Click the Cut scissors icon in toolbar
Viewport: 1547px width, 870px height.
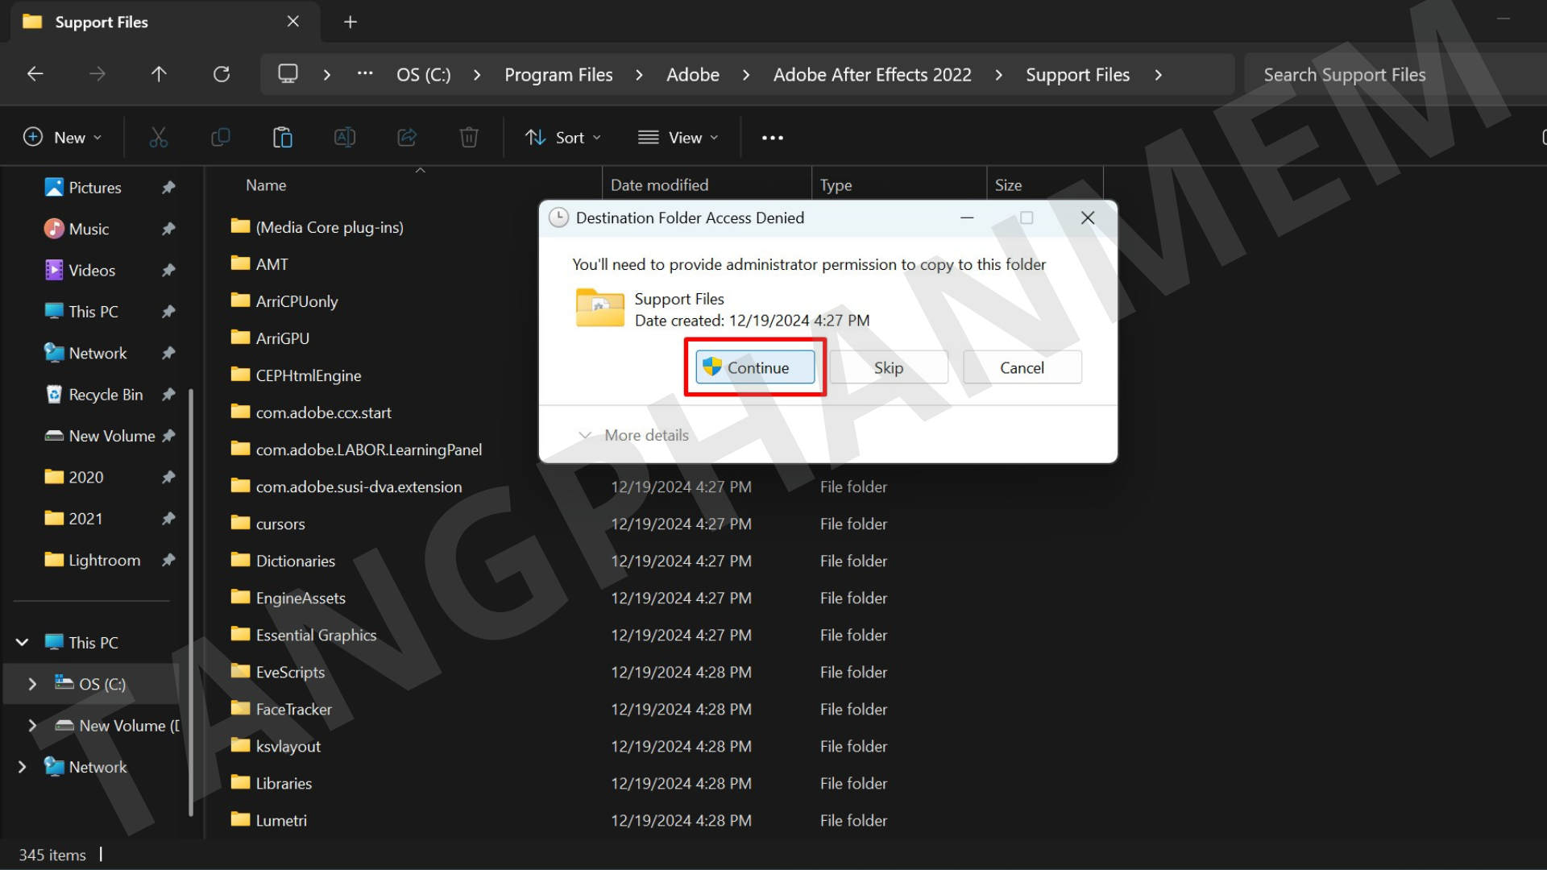(x=158, y=138)
